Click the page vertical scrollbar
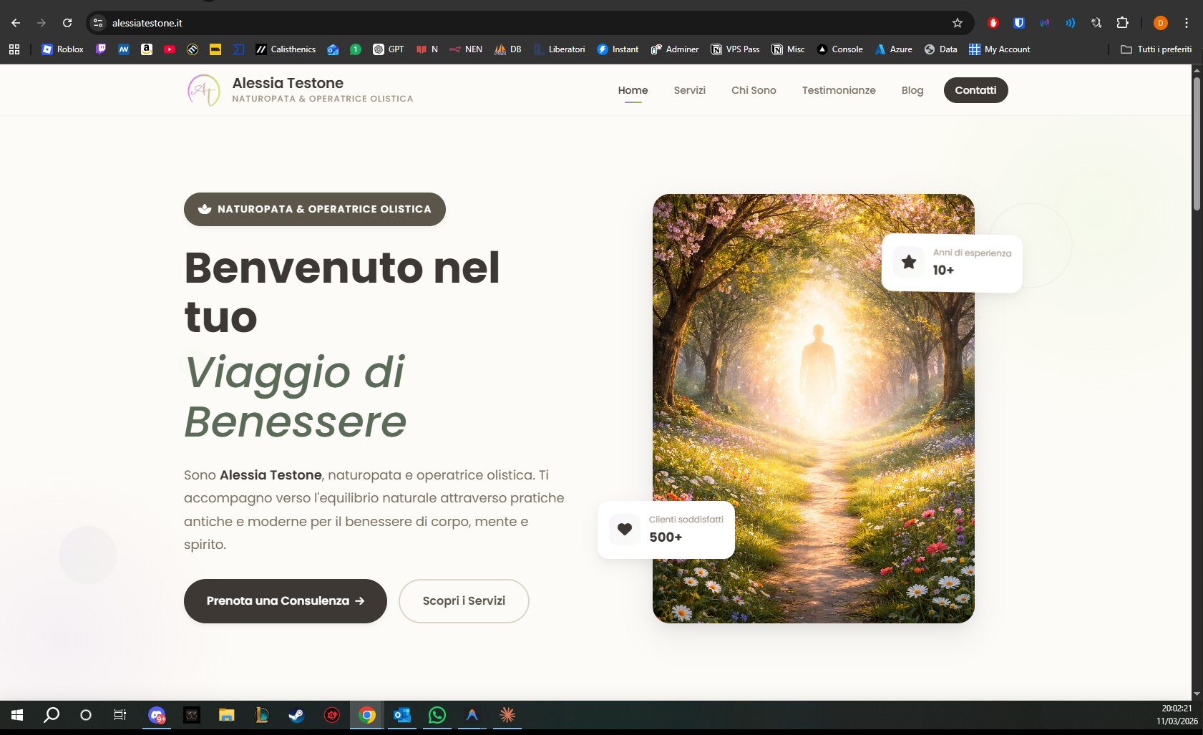The height and width of the screenshot is (735, 1203). tap(1197, 143)
